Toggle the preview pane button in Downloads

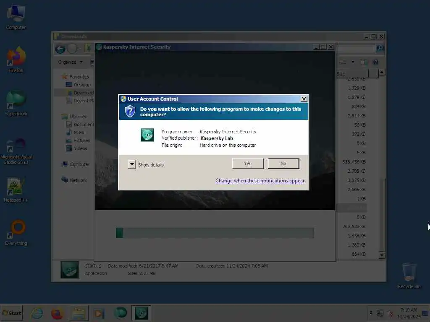coord(364,62)
